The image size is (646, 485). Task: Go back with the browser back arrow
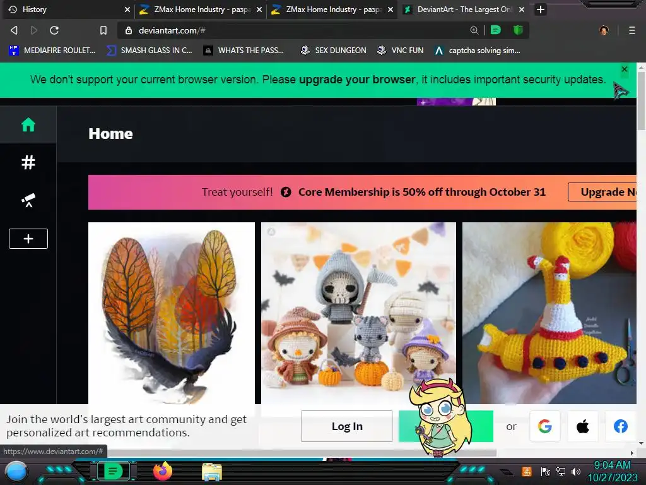14,30
